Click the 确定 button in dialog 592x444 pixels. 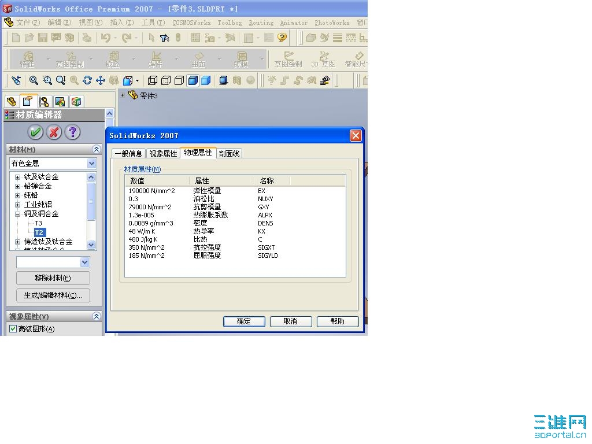click(x=244, y=321)
